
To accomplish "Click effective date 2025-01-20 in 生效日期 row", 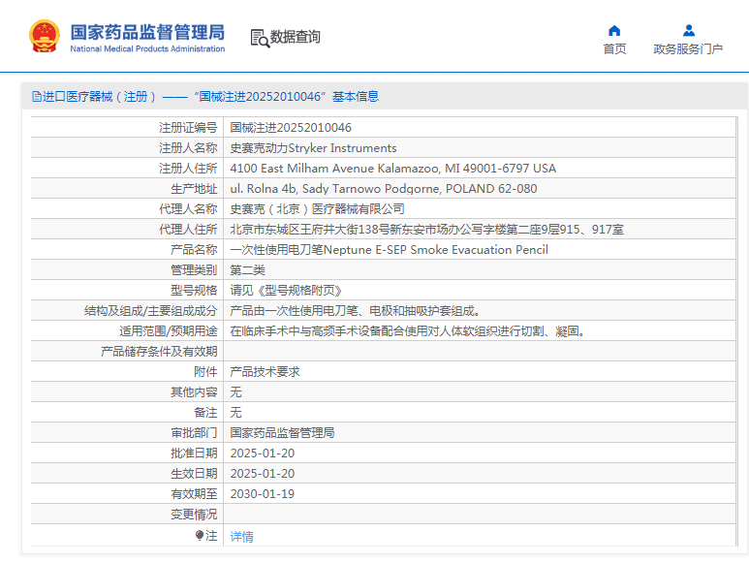I will (x=263, y=474).
